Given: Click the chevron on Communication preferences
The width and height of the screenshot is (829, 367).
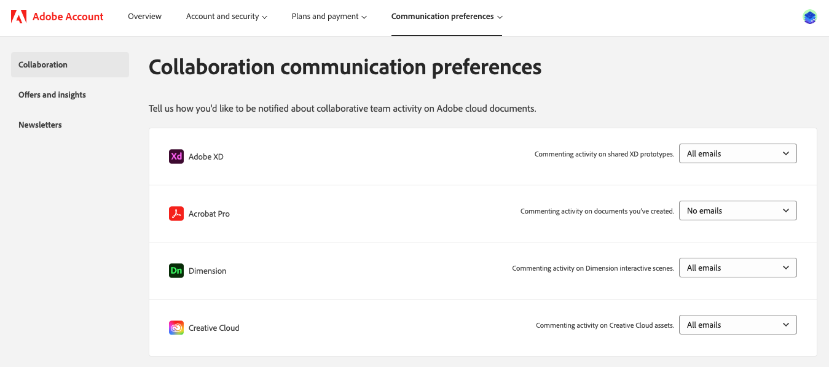Looking at the screenshot, I should tap(500, 17).
